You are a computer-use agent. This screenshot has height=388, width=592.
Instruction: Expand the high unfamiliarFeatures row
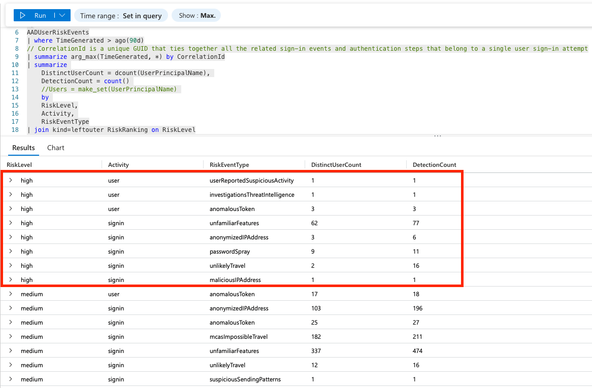(11, 223)
